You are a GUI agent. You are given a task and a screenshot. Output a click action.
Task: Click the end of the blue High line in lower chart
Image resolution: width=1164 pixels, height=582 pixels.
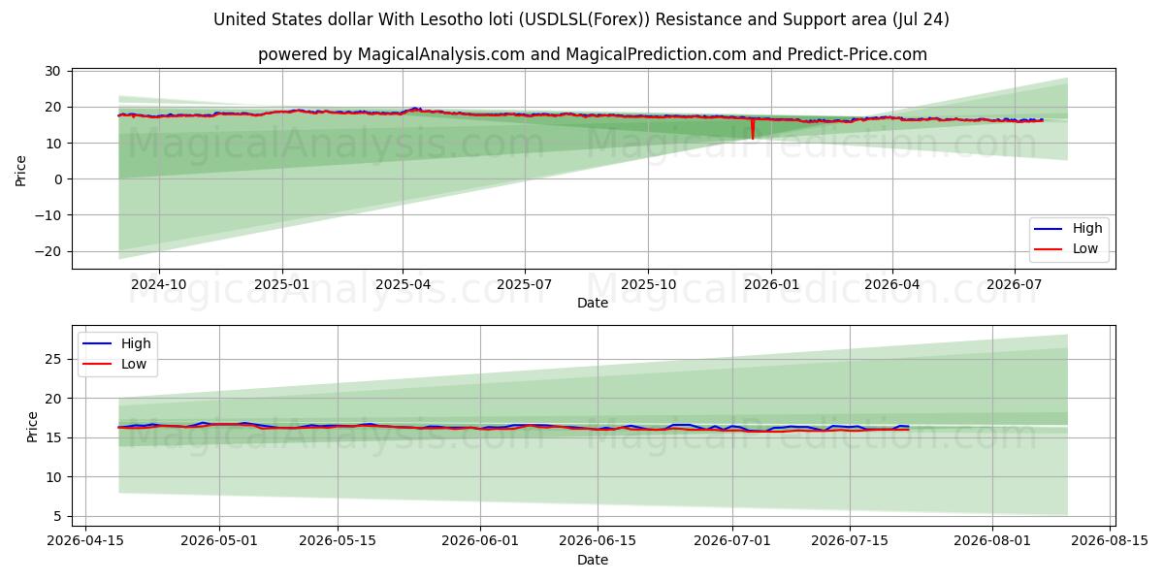tap(908, 427)
